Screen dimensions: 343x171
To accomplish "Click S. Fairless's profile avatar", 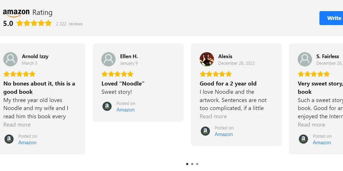I will coord(305,59).
